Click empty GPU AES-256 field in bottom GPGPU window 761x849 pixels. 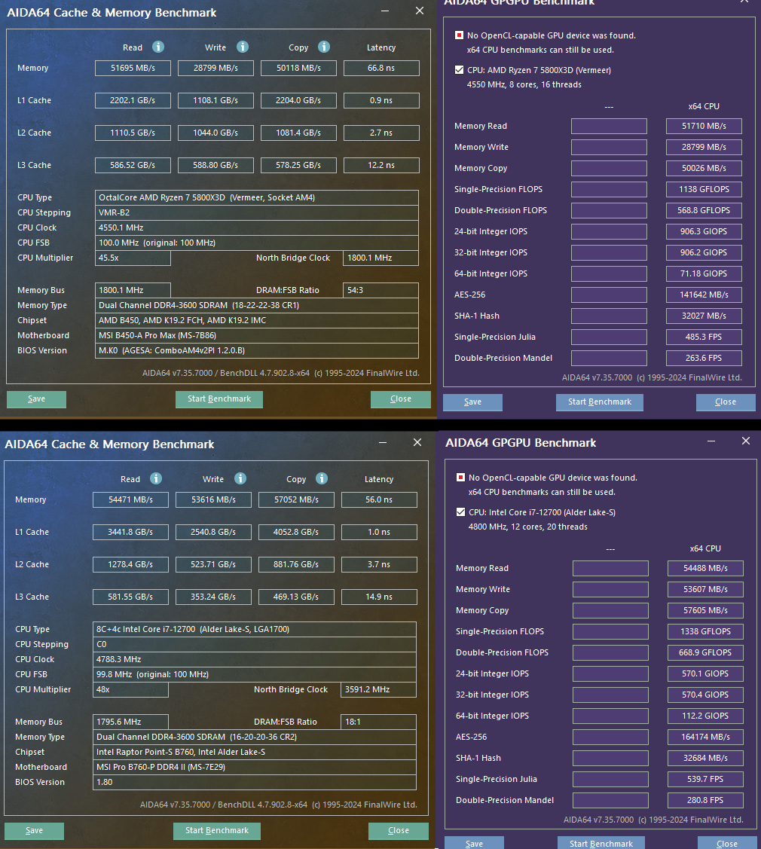pos(611,738)
